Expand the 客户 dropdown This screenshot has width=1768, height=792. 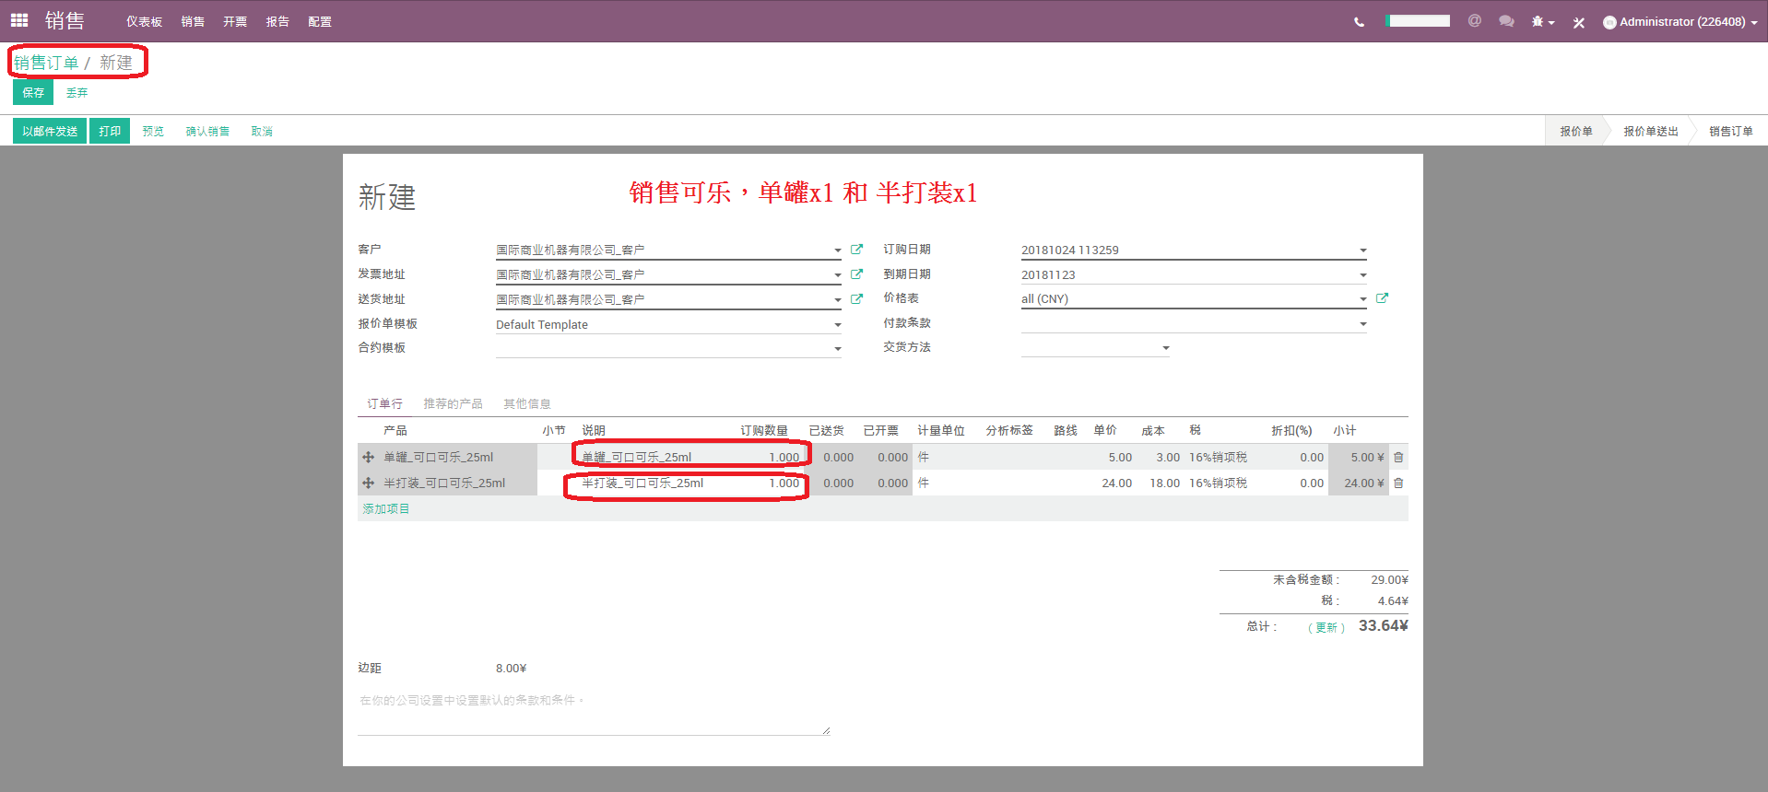(838, 250)
